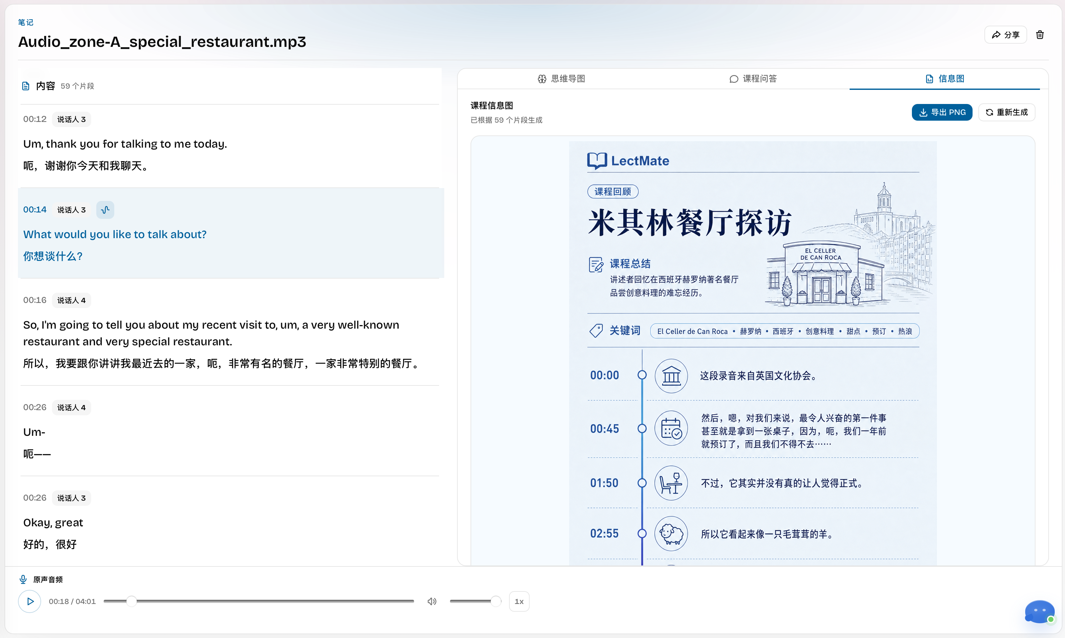Click the 热浪 keyword in infographic
Screen dimensions: 1065x638
pyautogui.click(x=905, y=331)
